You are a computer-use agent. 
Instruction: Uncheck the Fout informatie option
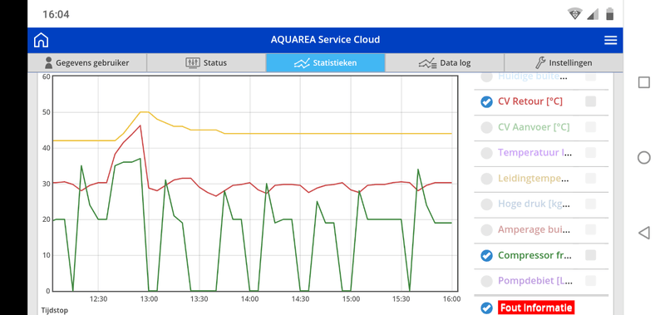coord(486,308)
